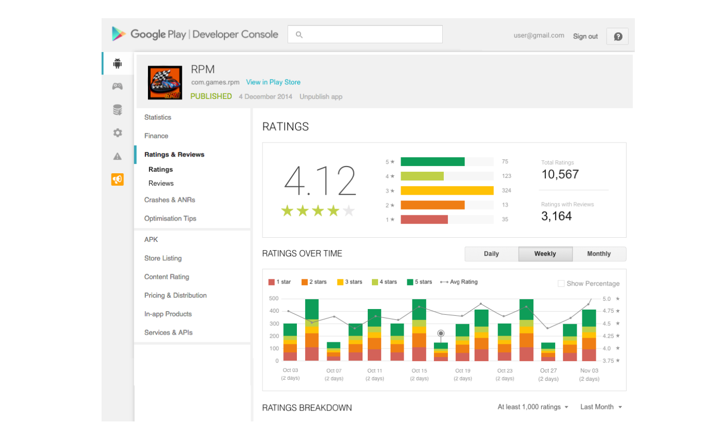724x436 pixels.
Task: Click the 3 star rating bar
Action: (447, 190)
